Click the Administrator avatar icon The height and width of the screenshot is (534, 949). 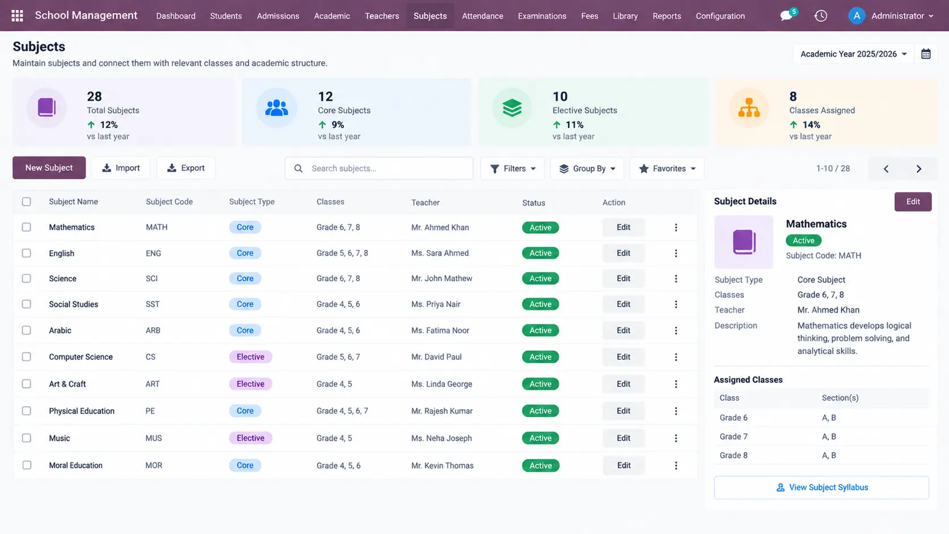tap(856, 16)
